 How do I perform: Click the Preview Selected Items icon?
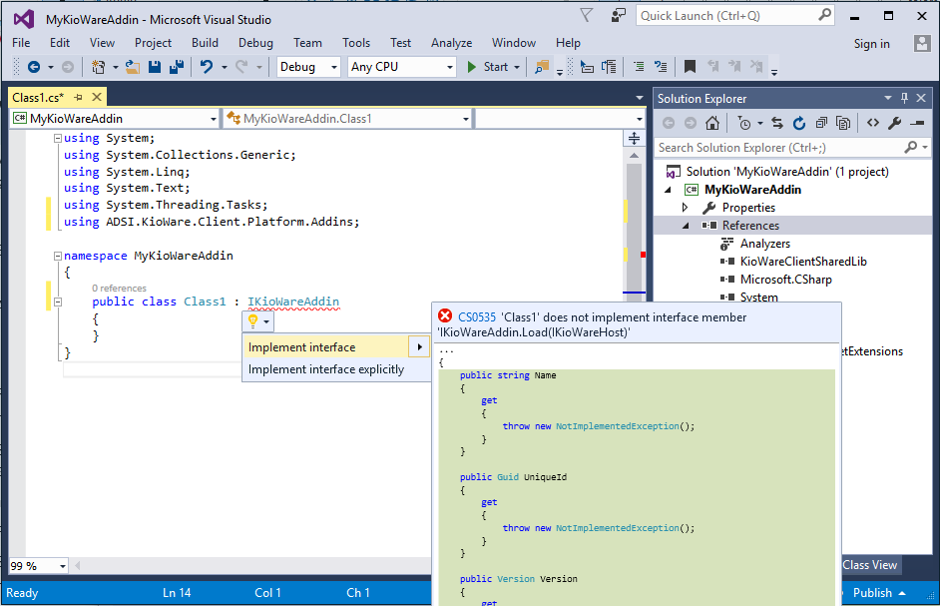917,123
